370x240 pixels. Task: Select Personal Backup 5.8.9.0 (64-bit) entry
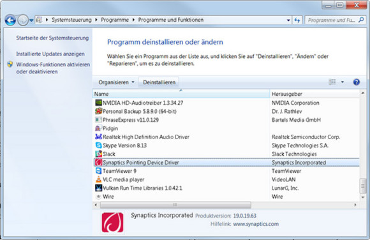pyautogui.click(x=140, y=111)
